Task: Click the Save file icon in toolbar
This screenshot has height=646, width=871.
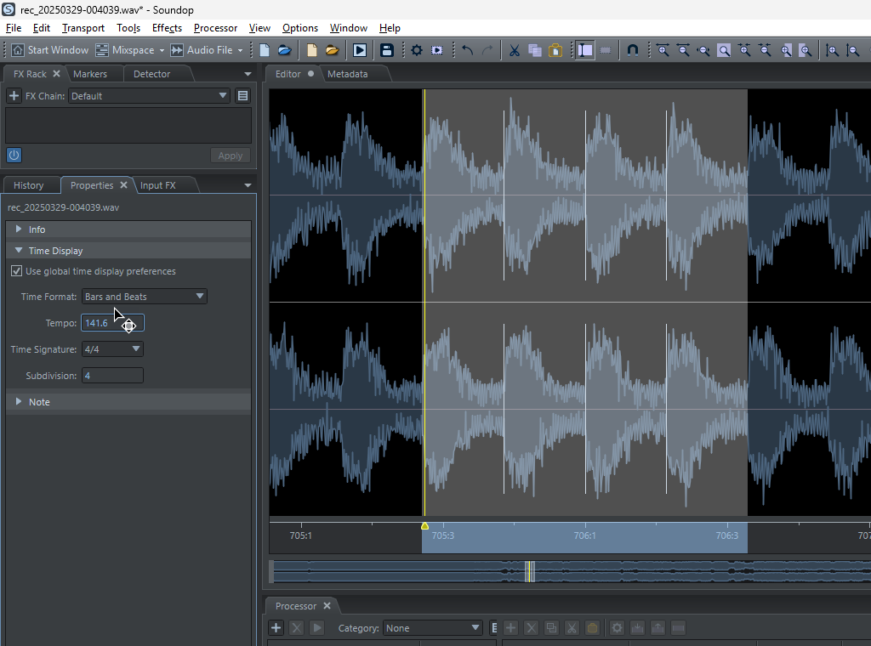Action: click(x=387, y=50)
